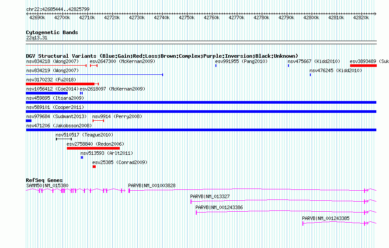Open the esv991955 (Pang2010) variant label
Image resolution: width=389 pixels, height=248 pixels.
click(x=241, y=61)
